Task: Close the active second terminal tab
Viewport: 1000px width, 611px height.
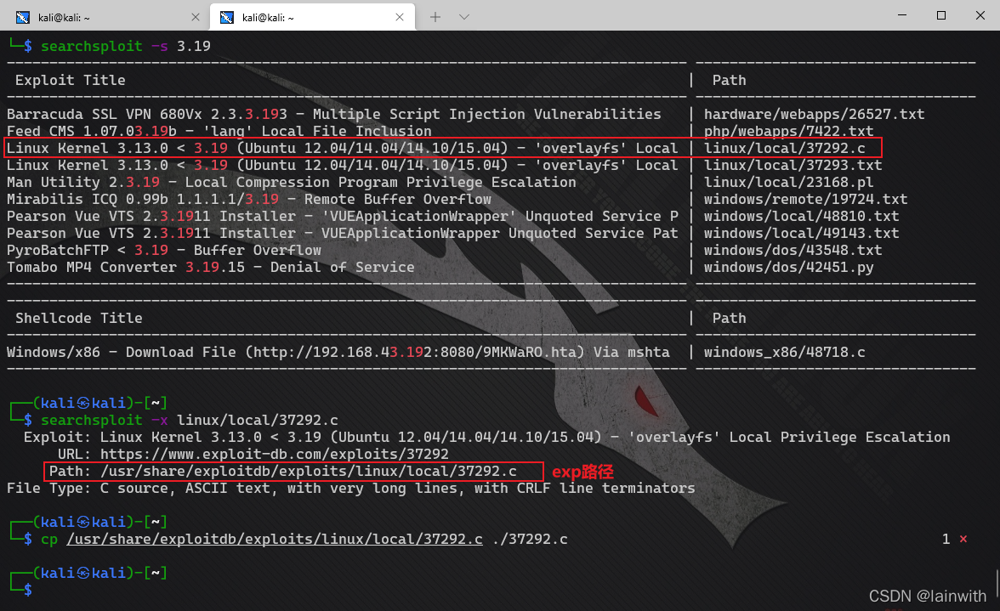Action: [x=400, y=17]
